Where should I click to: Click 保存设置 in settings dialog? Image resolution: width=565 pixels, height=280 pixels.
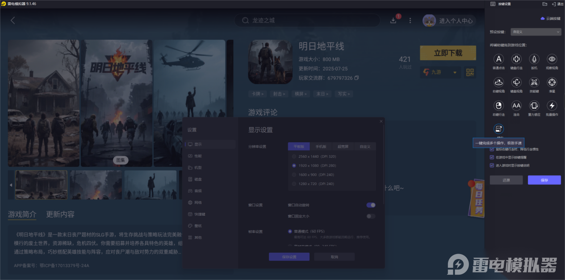(289, 257)
